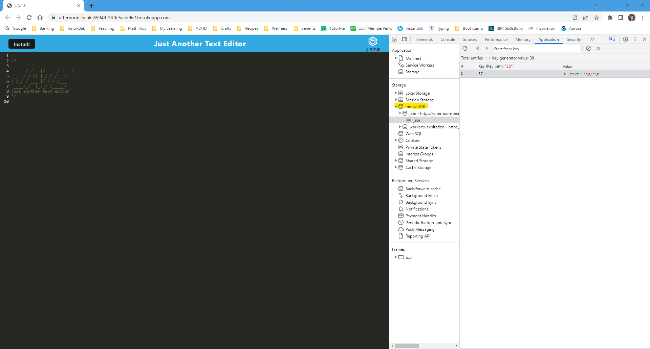Click the clear object store icon
Viewport: 650px width, 349px height.
[x=588, y=48]
